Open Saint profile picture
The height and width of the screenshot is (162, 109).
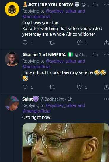[12, 103]
